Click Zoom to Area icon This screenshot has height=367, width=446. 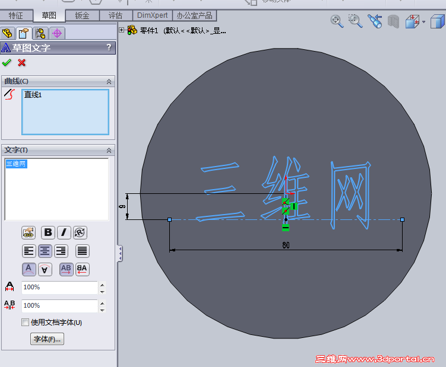tap(355, 21)
